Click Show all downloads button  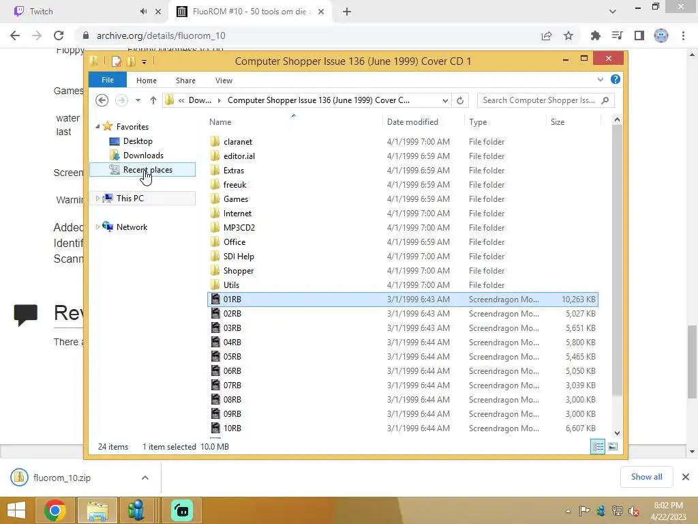coord(646,477)
